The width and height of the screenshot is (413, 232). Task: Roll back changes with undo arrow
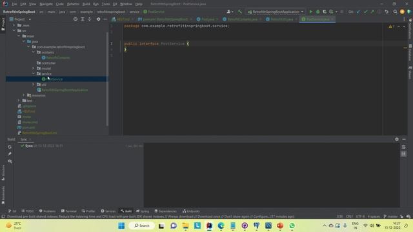click(387, 12)
